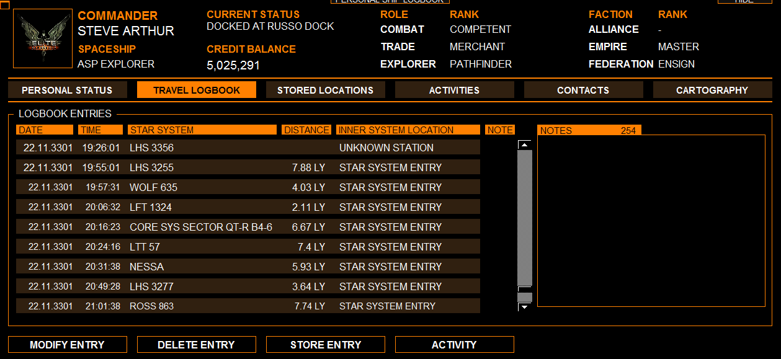Click the Hide button at top right
781x359 pixels.
[x=745, y=2]
